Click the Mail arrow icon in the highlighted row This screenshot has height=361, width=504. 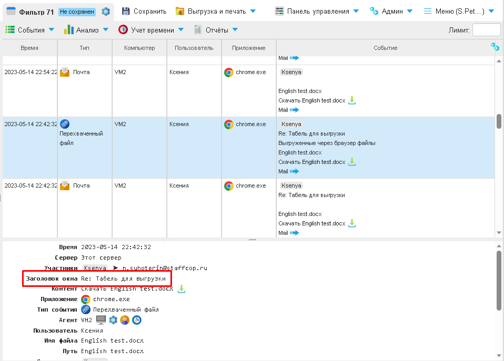tap(294, 171)
